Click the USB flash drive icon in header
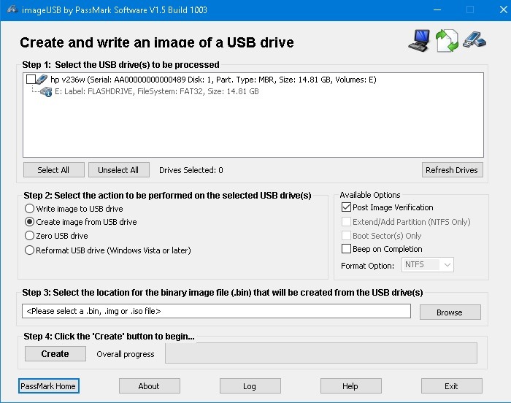The height and width of the screenshot is (403, 511). pyautogui.click(x=474, y=39)
